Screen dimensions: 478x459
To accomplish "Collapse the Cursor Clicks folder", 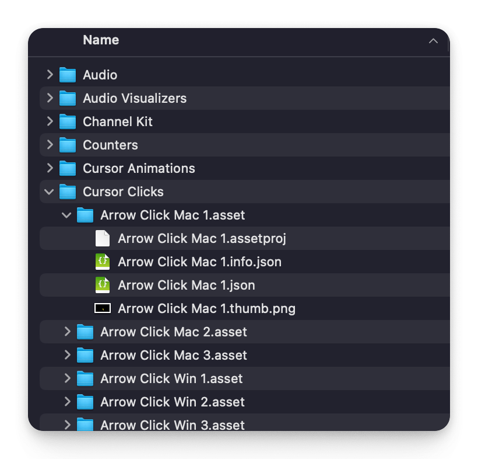I will (50, 192).
